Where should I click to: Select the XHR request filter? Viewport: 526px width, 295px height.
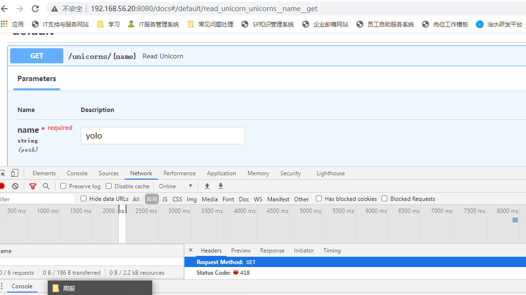tap(152, 198)
